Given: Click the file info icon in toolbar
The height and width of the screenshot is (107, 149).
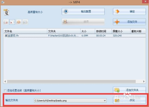Looking at the screenshot, I should click(25, 22).
